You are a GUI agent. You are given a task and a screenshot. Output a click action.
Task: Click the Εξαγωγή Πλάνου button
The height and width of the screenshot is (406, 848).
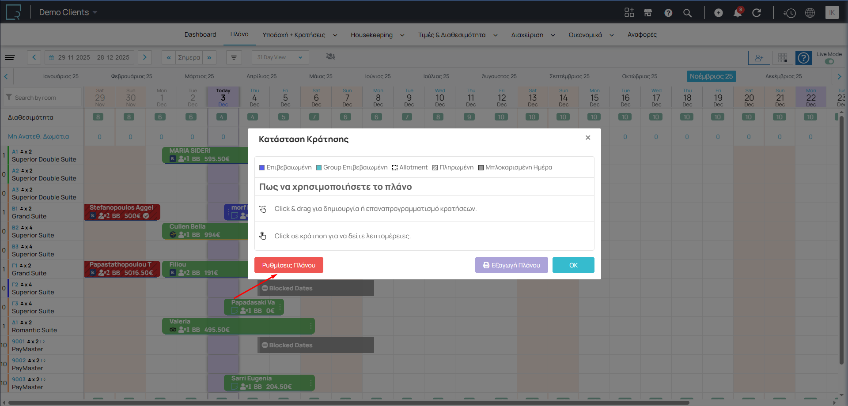(x=511, y=265)
